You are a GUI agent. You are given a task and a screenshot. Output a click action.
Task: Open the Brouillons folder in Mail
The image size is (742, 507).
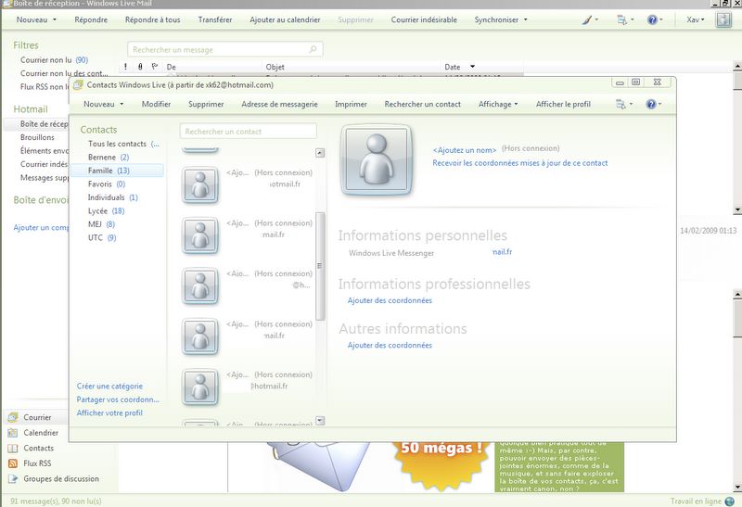point(37,137)
